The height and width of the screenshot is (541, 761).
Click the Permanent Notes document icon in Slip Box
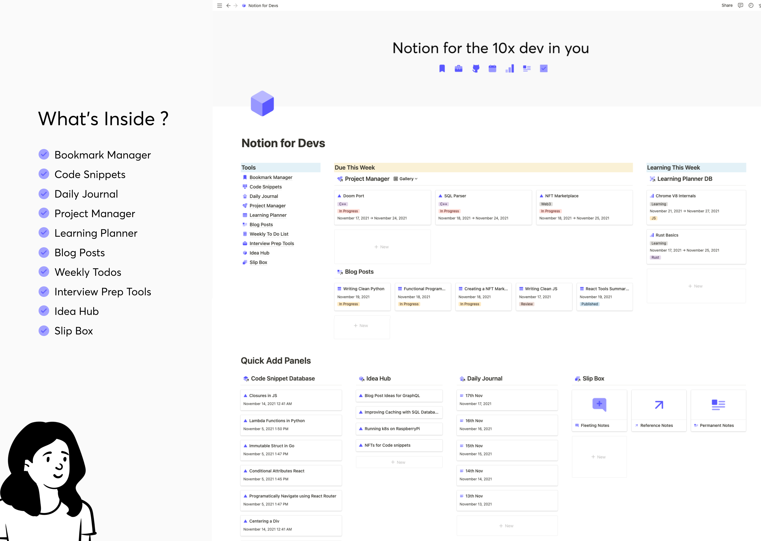718,404
